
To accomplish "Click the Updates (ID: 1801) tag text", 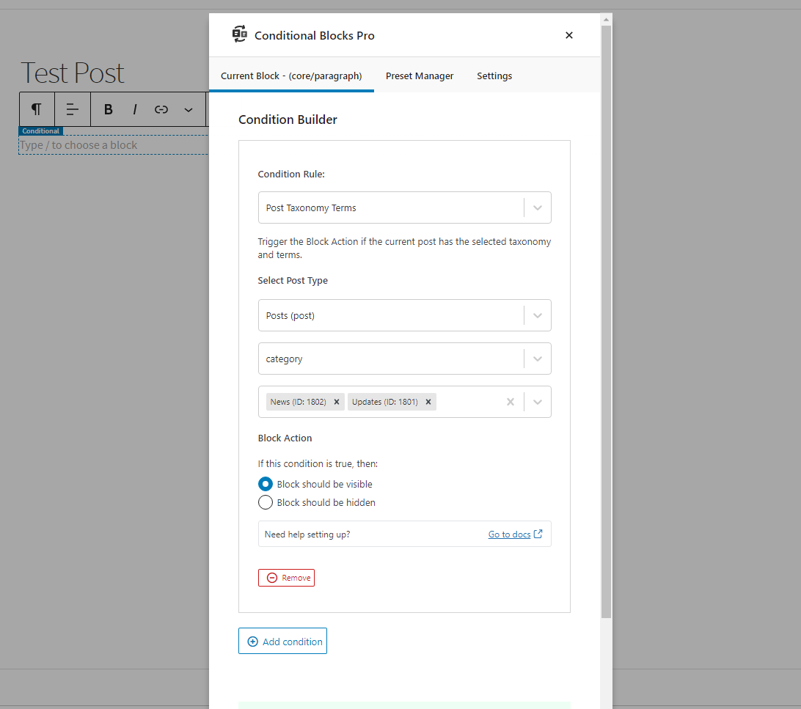I will [x=384, y=402].
